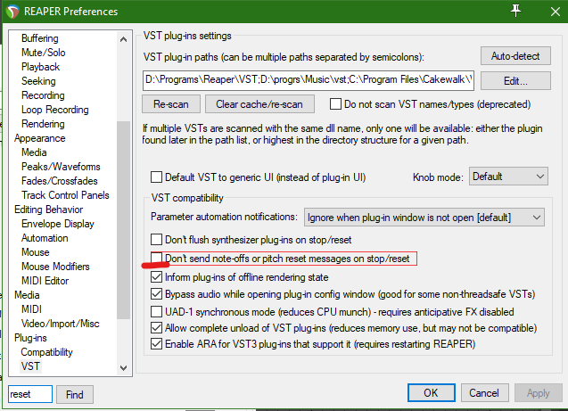Pin the Preferences window with pushpin icon
The width and height of the screenshot is (568, 411).
pyautogui.click(x=515, y=11)
